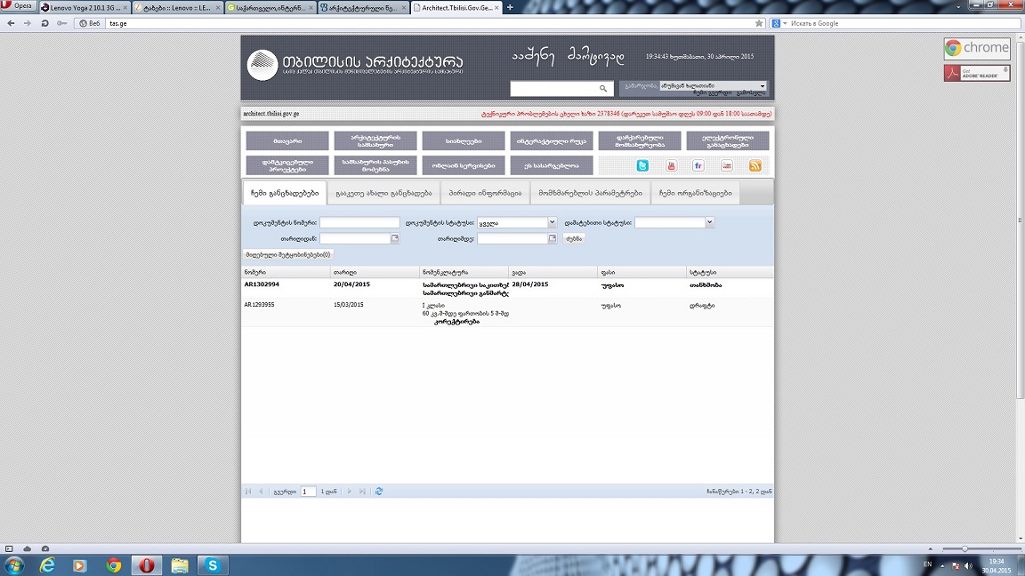
Task: Open the user account dropdown in header
Action: tap(762, 86)
